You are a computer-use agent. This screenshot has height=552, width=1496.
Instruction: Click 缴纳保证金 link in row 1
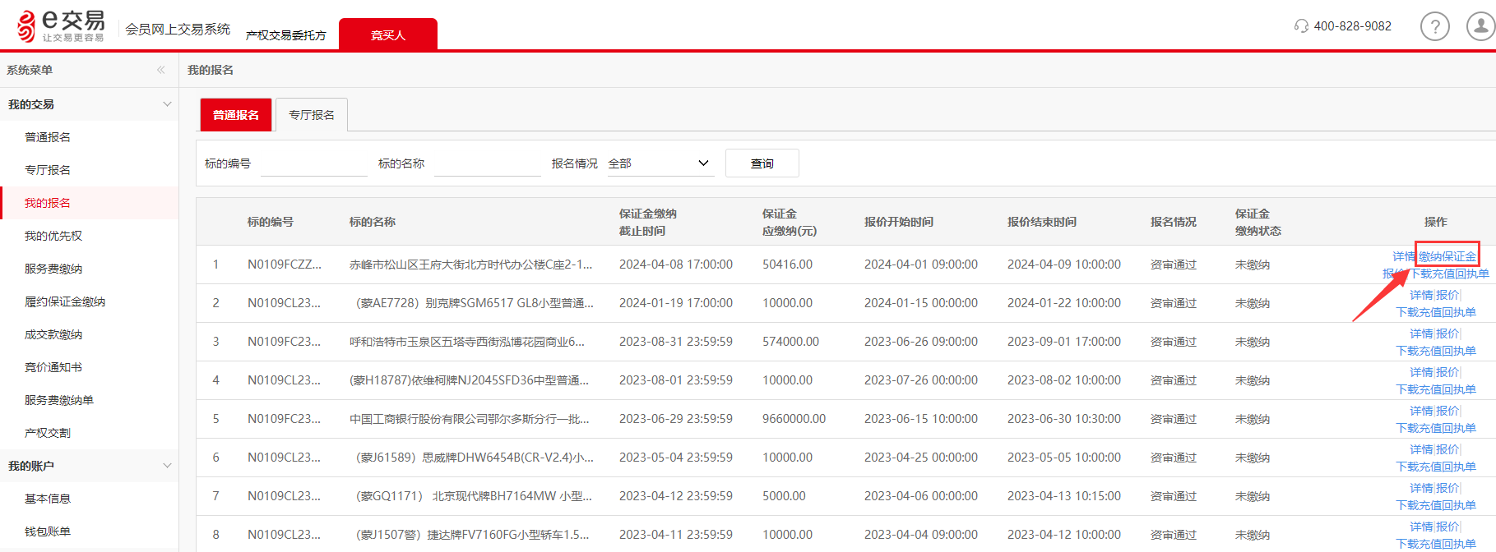tap(1447, 256)
